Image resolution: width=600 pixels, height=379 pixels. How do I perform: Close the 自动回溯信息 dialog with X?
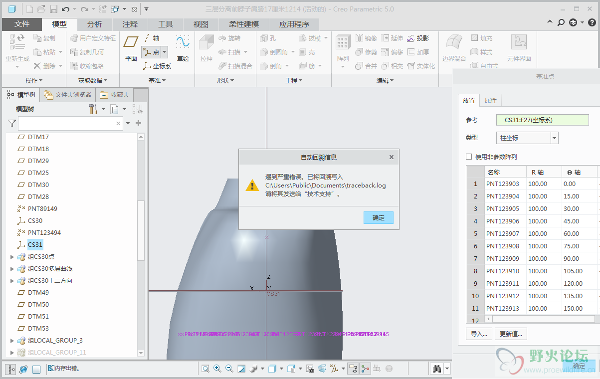[x=392, y=157]
